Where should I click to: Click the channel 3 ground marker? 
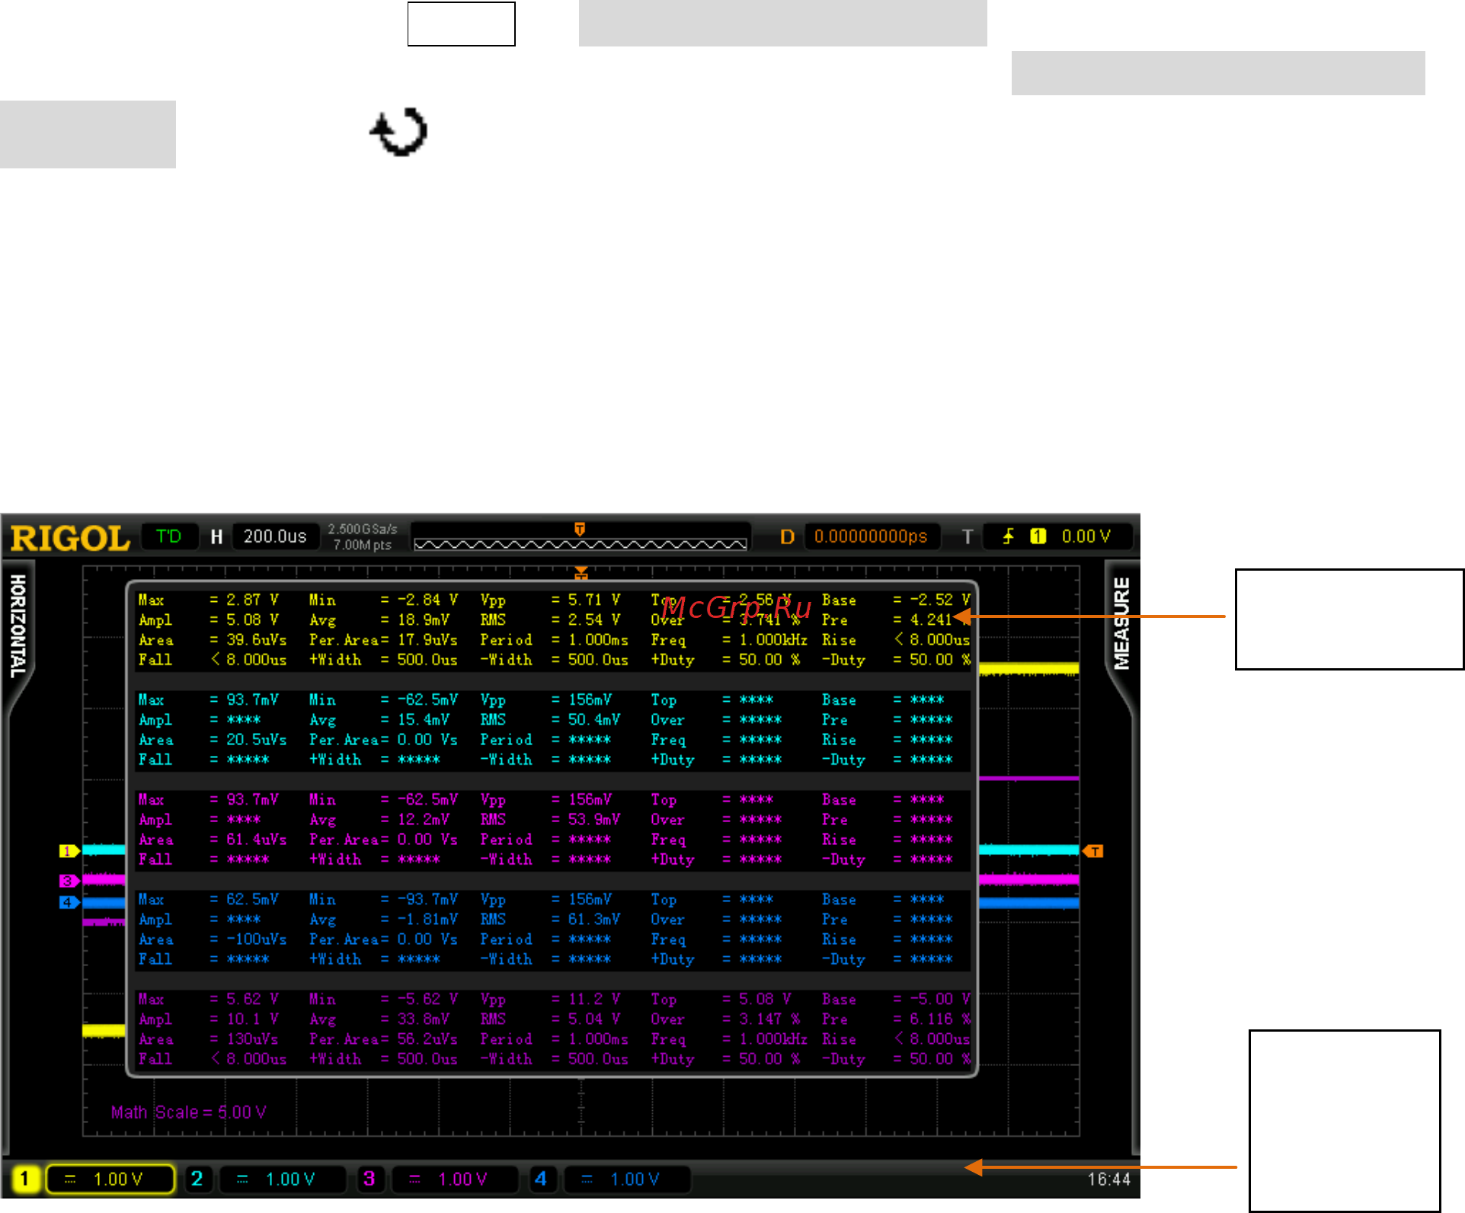pos(69,881)
